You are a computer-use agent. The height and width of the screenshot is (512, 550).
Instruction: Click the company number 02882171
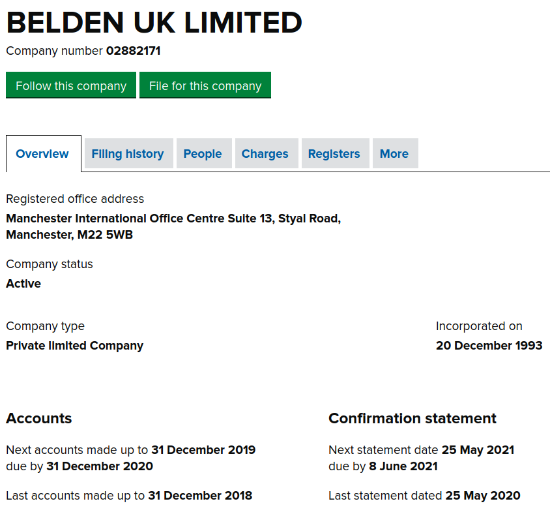click(x=133, y=51)
